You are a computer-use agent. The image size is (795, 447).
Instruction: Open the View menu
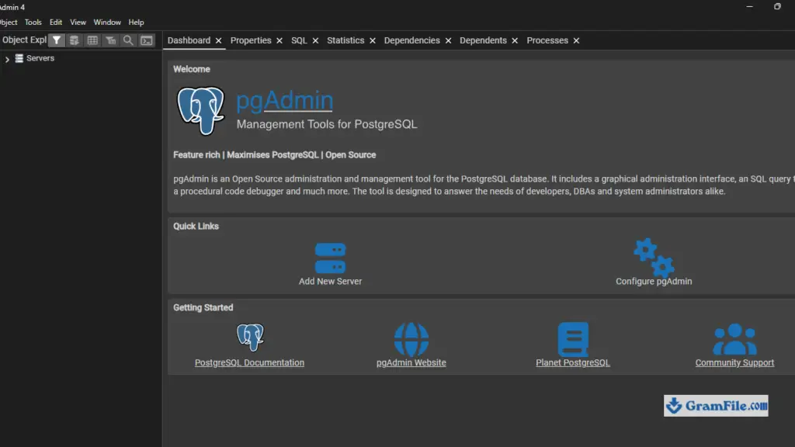(78, 23)
